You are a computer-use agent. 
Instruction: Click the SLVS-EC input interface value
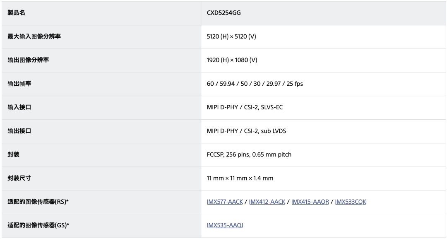point(245,107)
